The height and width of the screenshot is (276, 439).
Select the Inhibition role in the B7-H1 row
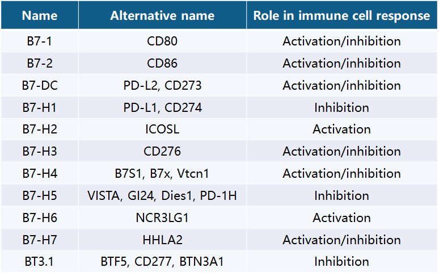pos(341,107)
